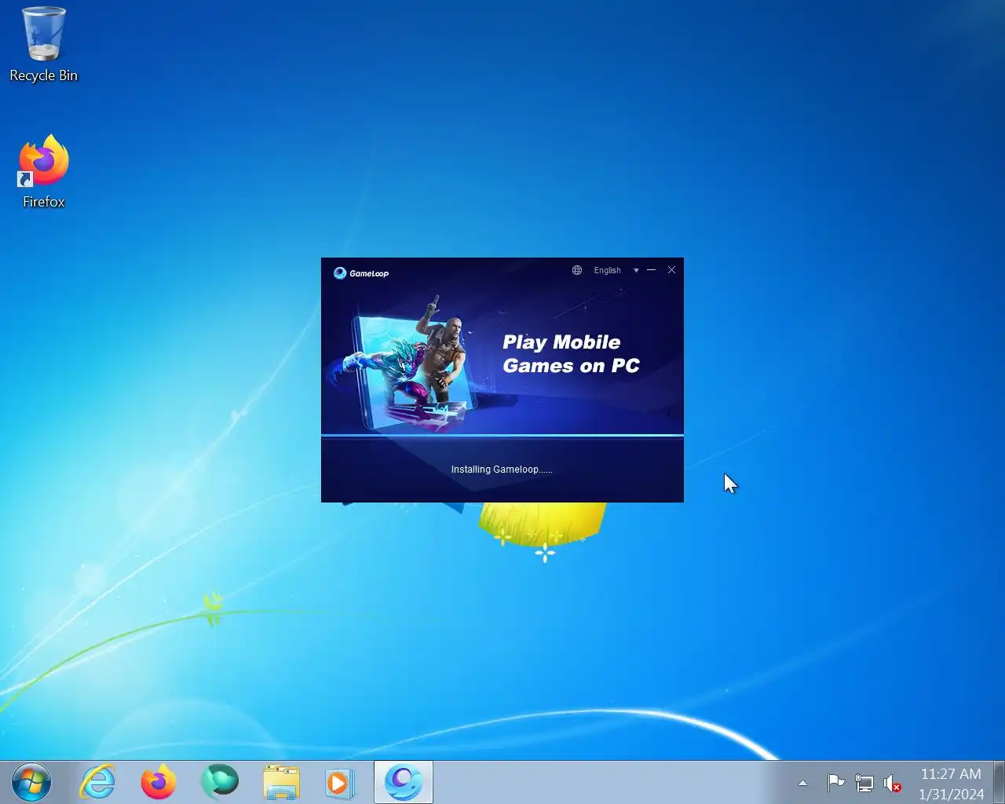Image resolution: width=1005 pixels, height=804 pixels.
Task: Show hidden tray icons arrow
Action: [802, 783]
